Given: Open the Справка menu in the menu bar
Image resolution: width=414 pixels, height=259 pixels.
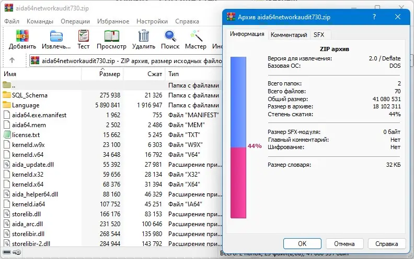Looking at the screenshot, I should (187, 21).
